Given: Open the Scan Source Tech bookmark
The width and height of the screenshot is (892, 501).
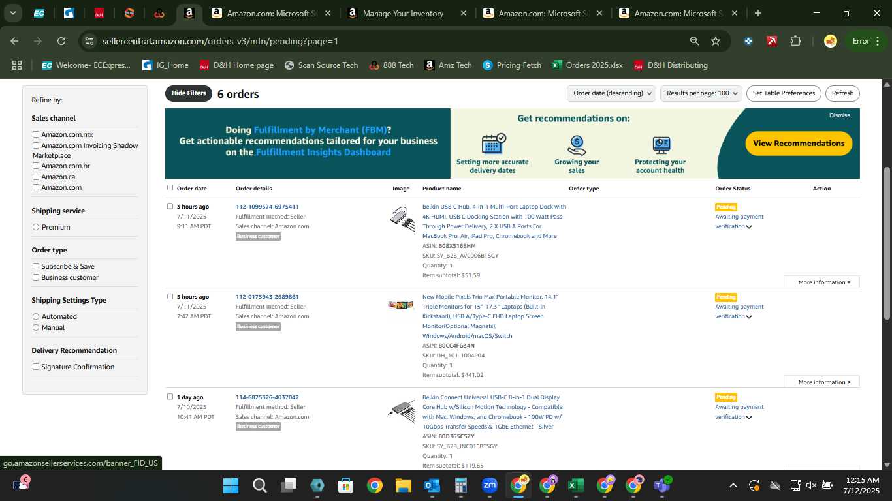Looking at the screenshot, I should (x=321, y=65).
